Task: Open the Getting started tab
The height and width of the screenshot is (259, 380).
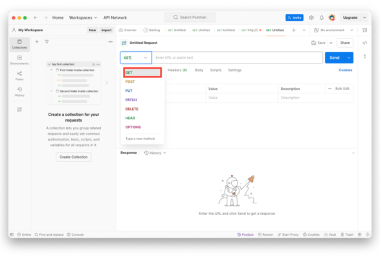Action: click(x=151, y=30)
